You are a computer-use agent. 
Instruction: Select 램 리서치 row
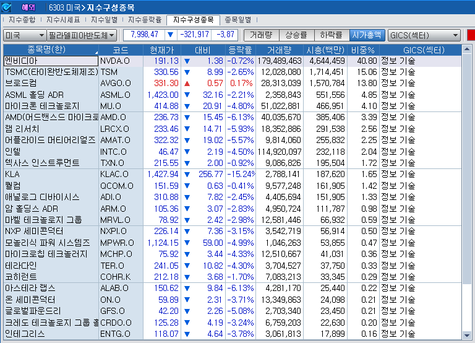233,129
